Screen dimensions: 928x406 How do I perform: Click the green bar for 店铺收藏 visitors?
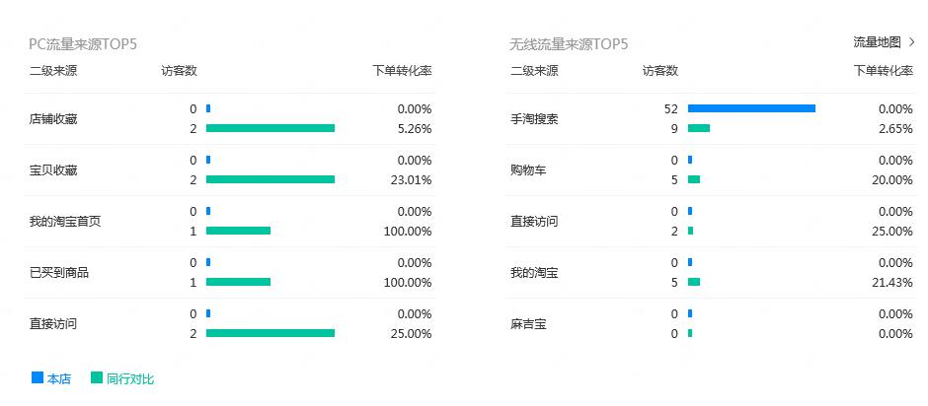pos(271,128)
